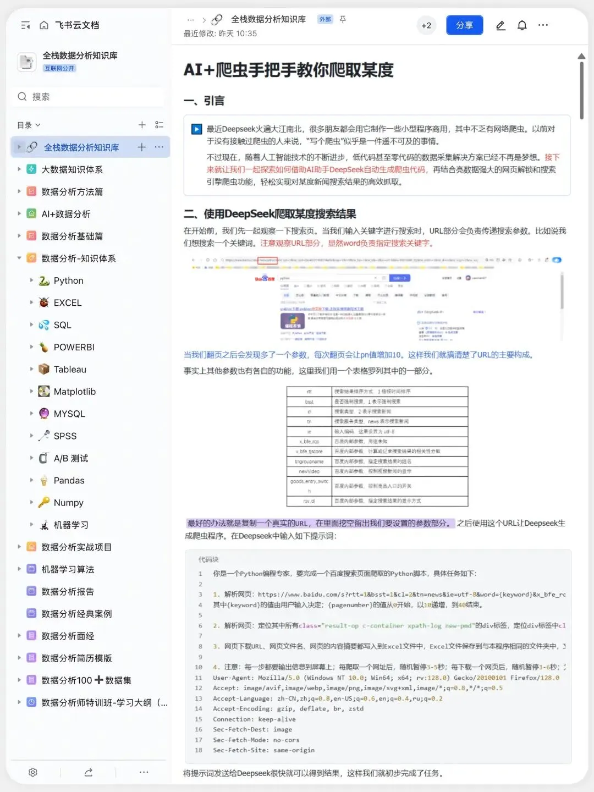The image size is (594, 792).
Task: Click the URL parameters table image
Action: pos(377,446)
